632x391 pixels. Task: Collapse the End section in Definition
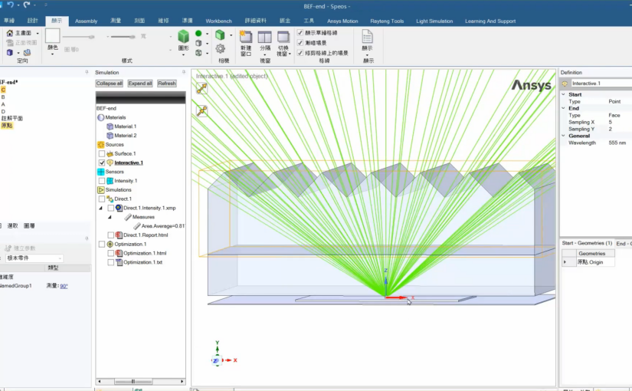pyautogui.click(x=564, y=108)
